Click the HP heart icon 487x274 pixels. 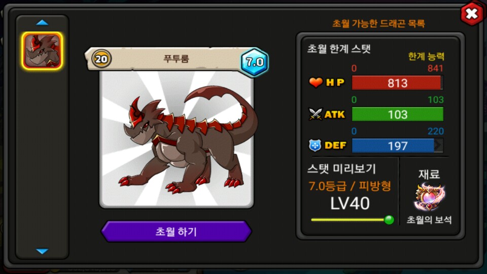(x=316, y=83)
